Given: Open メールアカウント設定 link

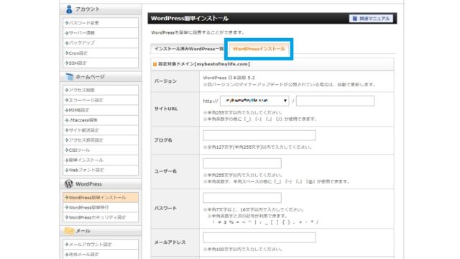Looking at the screenshot, I should tap(101, 245).
